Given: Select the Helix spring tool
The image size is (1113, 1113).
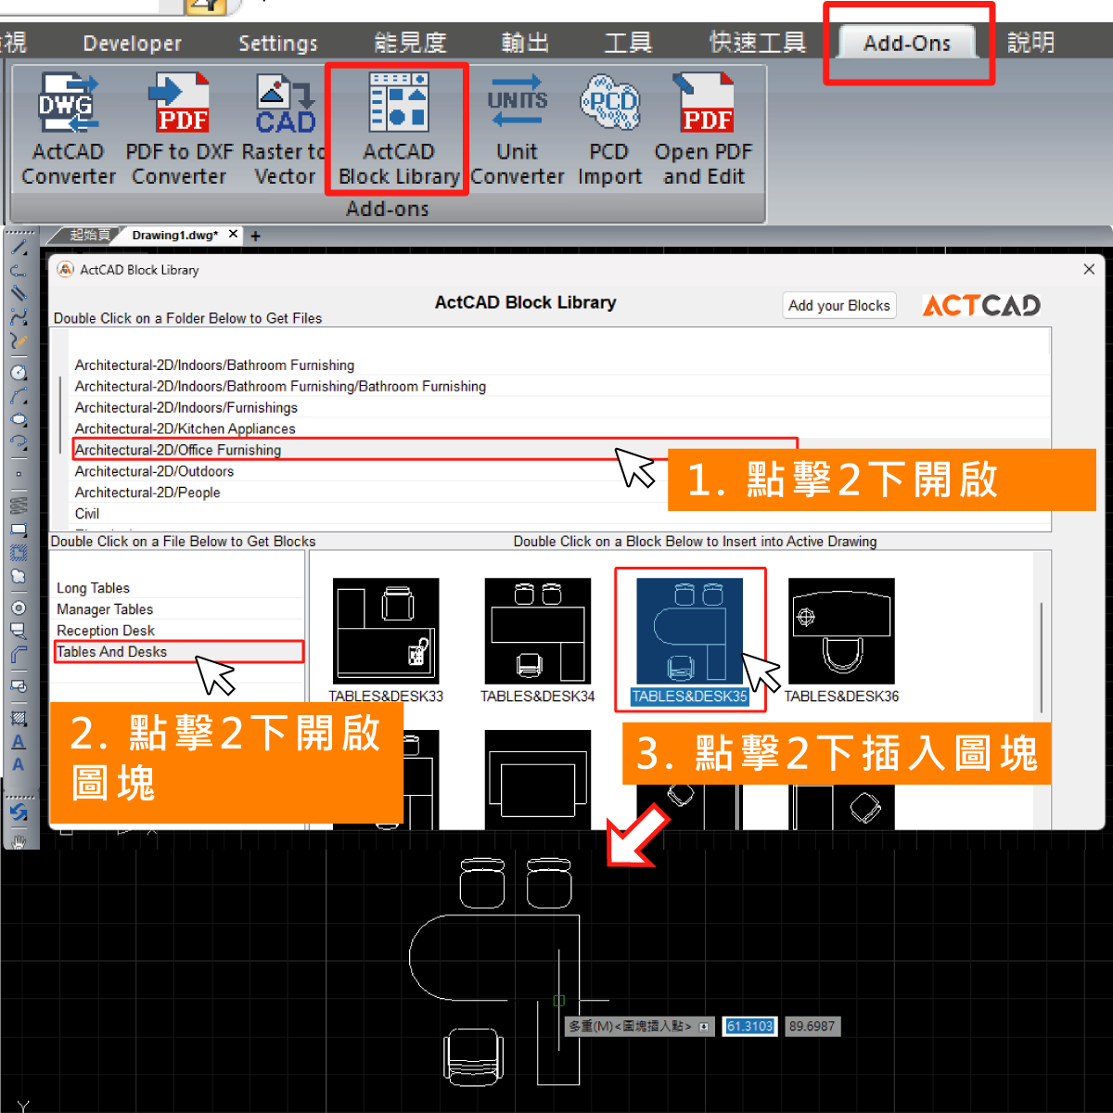Looking at the screenshot, I should [x=19, y=506].
